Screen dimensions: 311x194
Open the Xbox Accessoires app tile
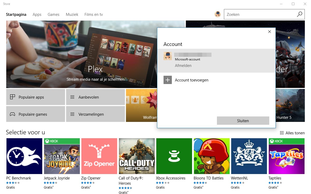point(174,156)
